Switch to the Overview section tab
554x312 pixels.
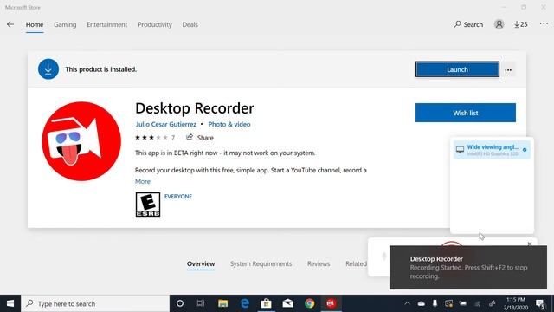pos(201,263)
